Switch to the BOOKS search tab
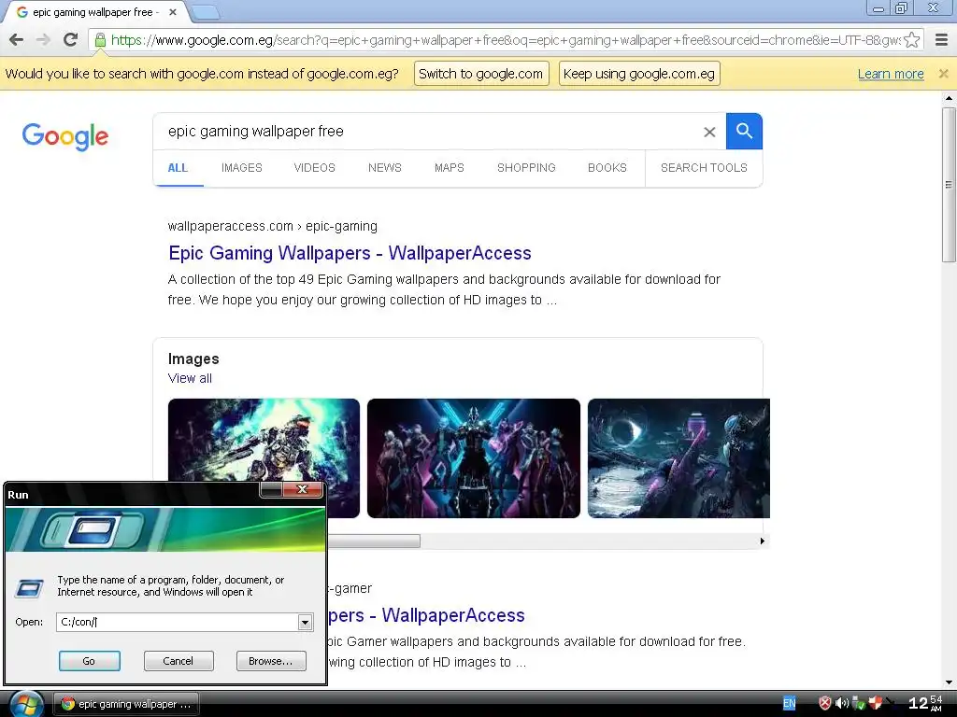 (x=607, y=168)
